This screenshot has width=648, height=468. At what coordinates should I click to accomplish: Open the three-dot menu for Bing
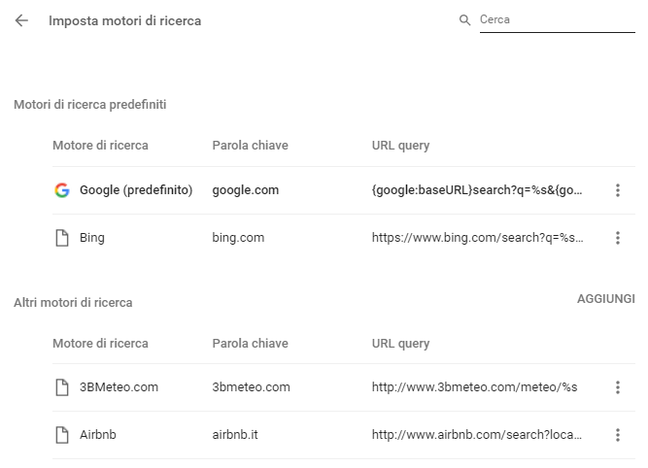618,238
